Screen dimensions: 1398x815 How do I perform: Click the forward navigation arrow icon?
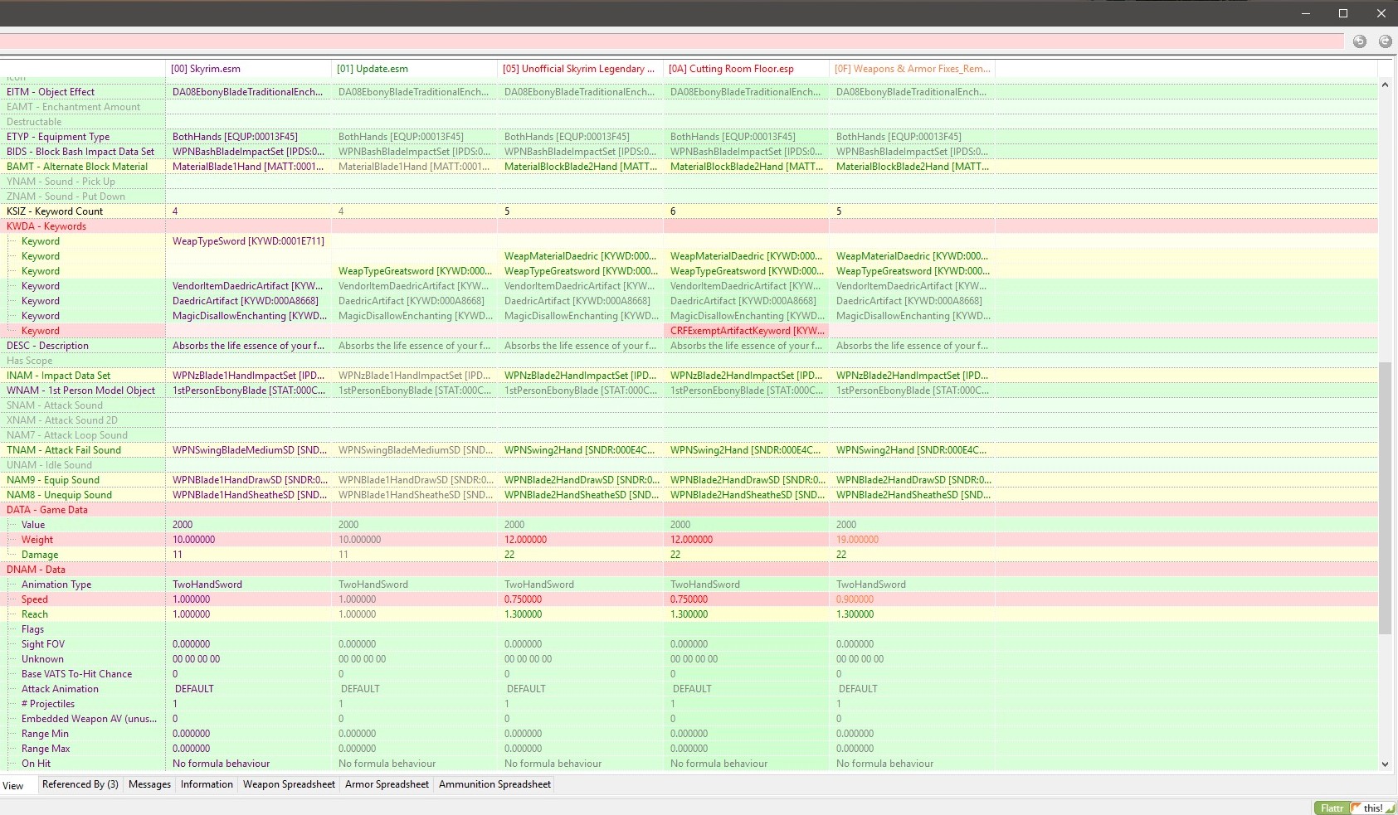(x=1386, y=41)
